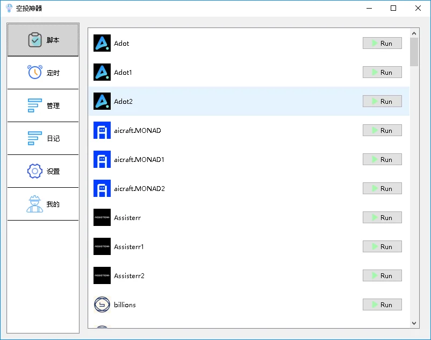431x340 pixels.
Task: Select the Adot list entry name
Action: coord(121,43)
